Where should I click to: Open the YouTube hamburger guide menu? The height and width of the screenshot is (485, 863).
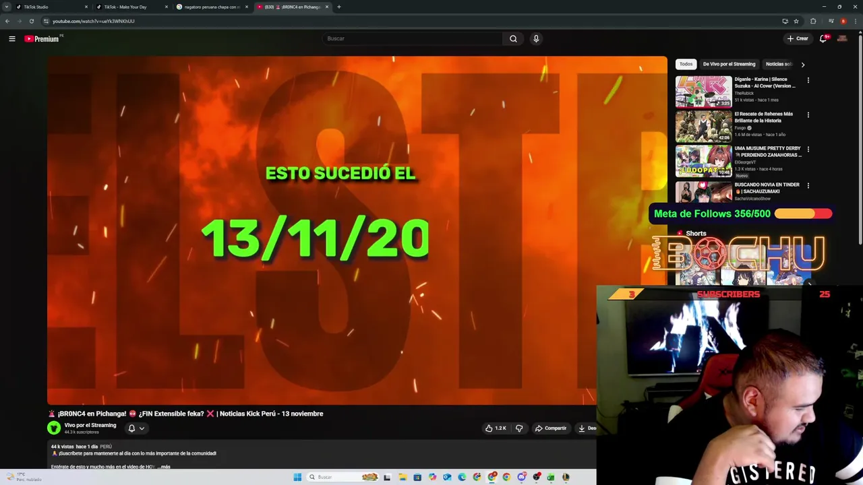pos(12,38)
